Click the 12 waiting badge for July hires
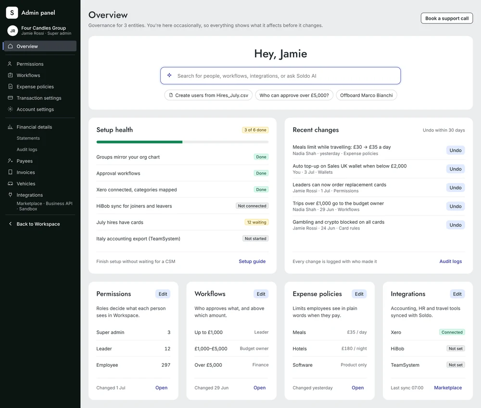Image resolution: width=481 pixels, height=408 pixels. (x=256, y=222)
